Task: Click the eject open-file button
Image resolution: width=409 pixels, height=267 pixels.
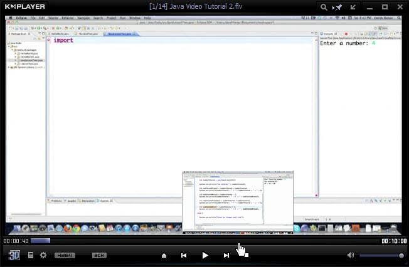Action: [164, 256]
